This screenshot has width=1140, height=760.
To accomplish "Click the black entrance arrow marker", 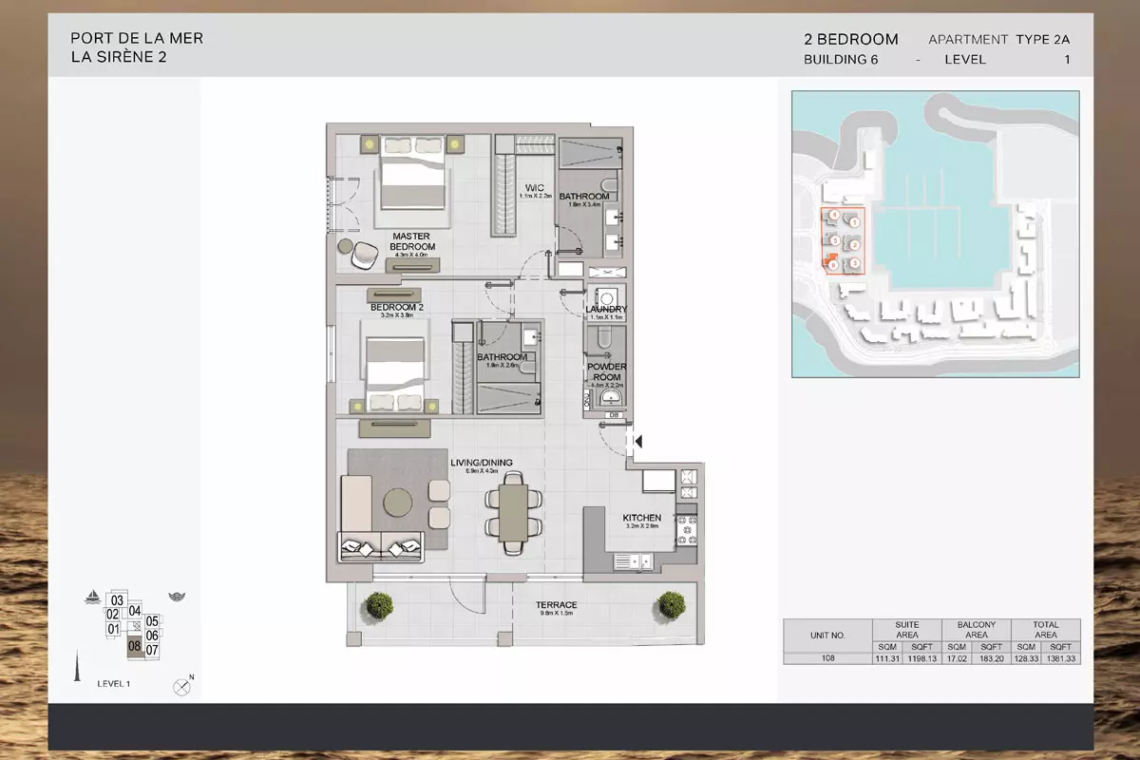I will click(639, 441).
